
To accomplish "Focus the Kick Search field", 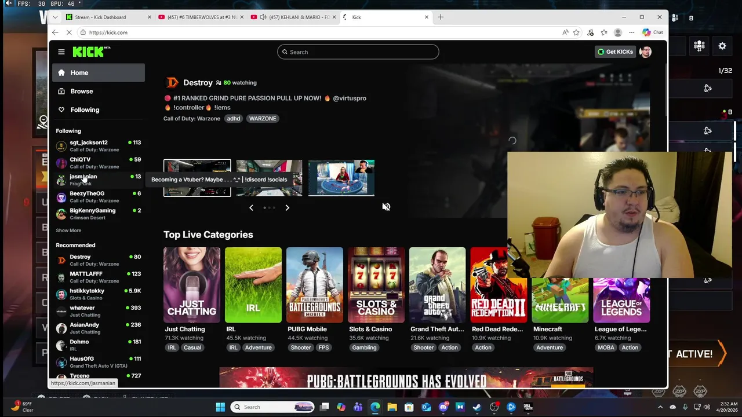I will coord(358,52).
